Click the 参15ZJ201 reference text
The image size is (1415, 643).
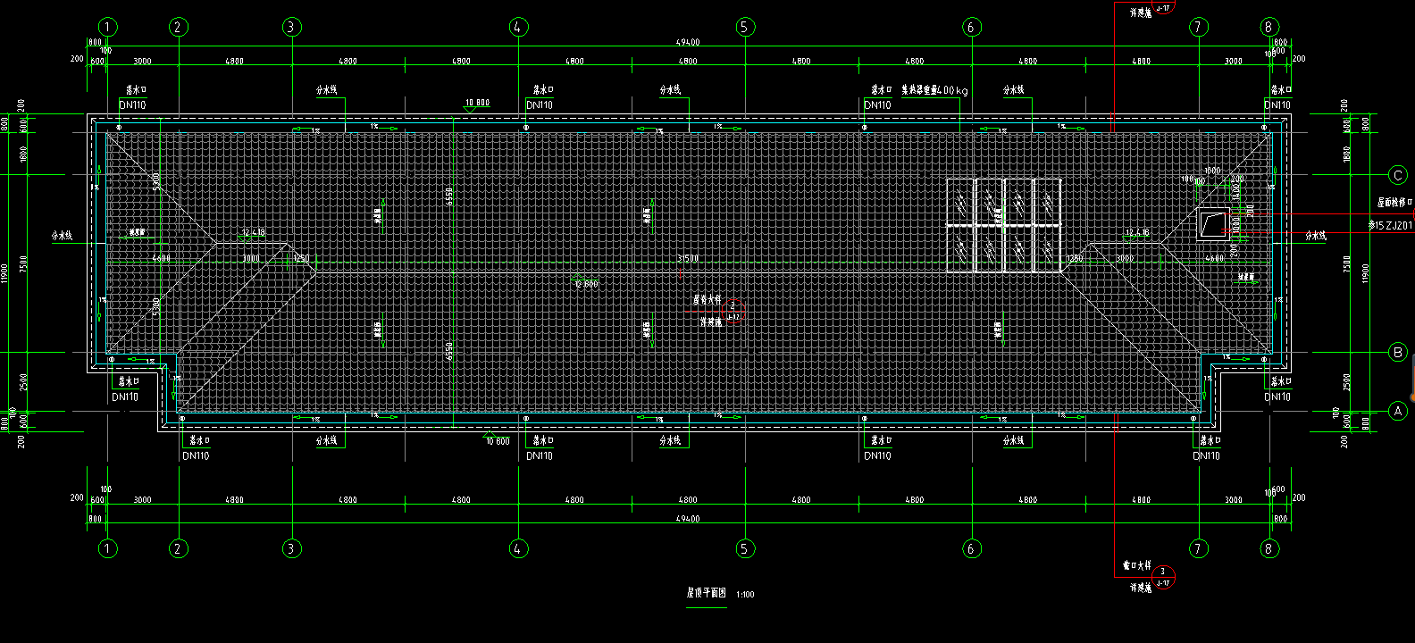pyautogui.click(x=1390, y=226)
